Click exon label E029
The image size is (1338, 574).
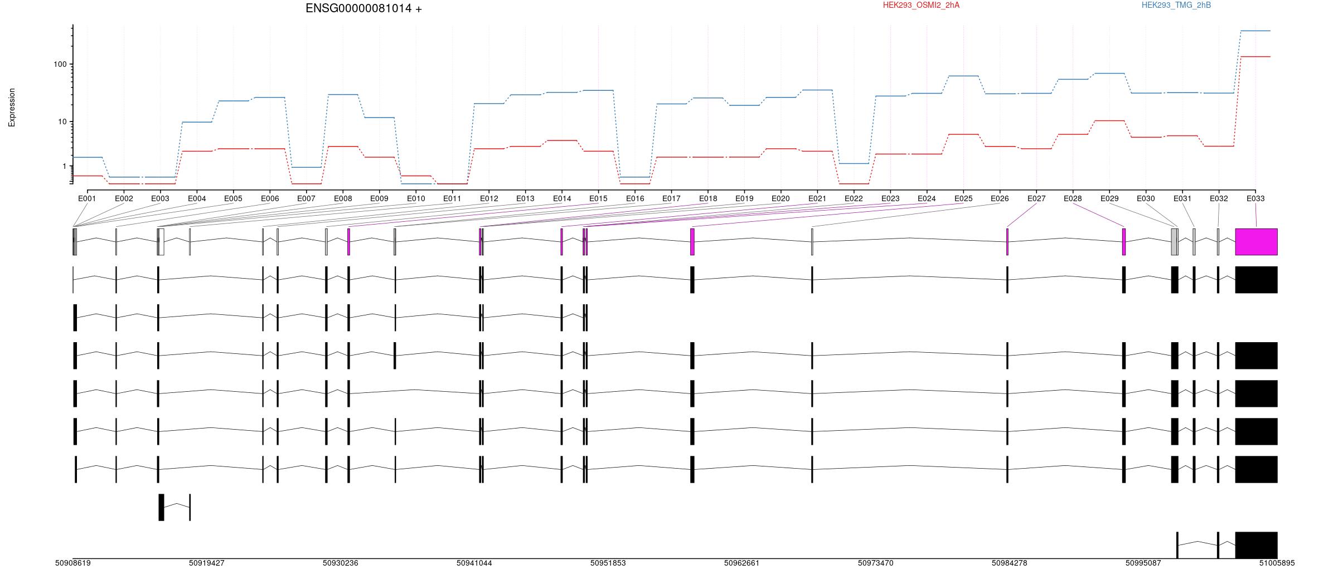click(1109, 198)
